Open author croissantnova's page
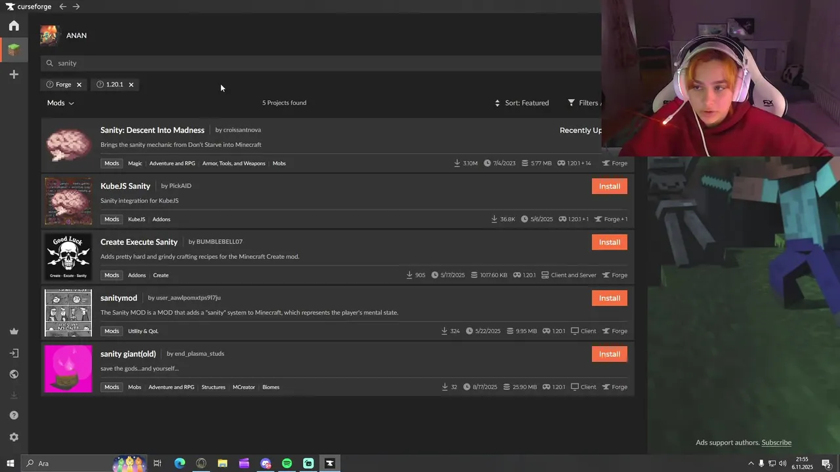This screenshot has height=472, width=840. point(242,130)
